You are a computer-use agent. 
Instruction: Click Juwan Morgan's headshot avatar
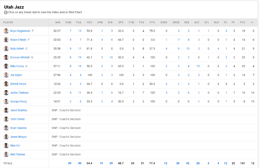click(6, 137)
